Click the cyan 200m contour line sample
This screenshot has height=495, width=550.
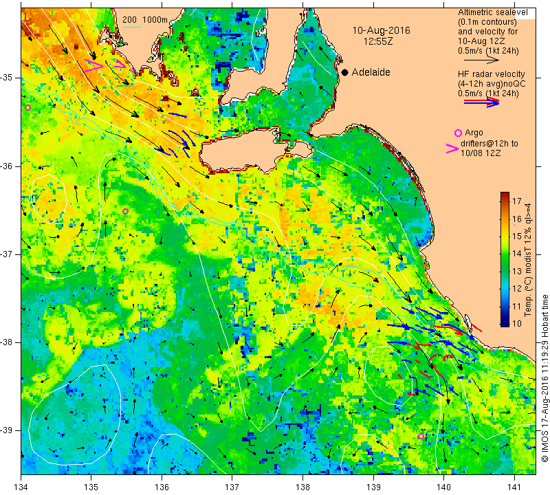132,27
